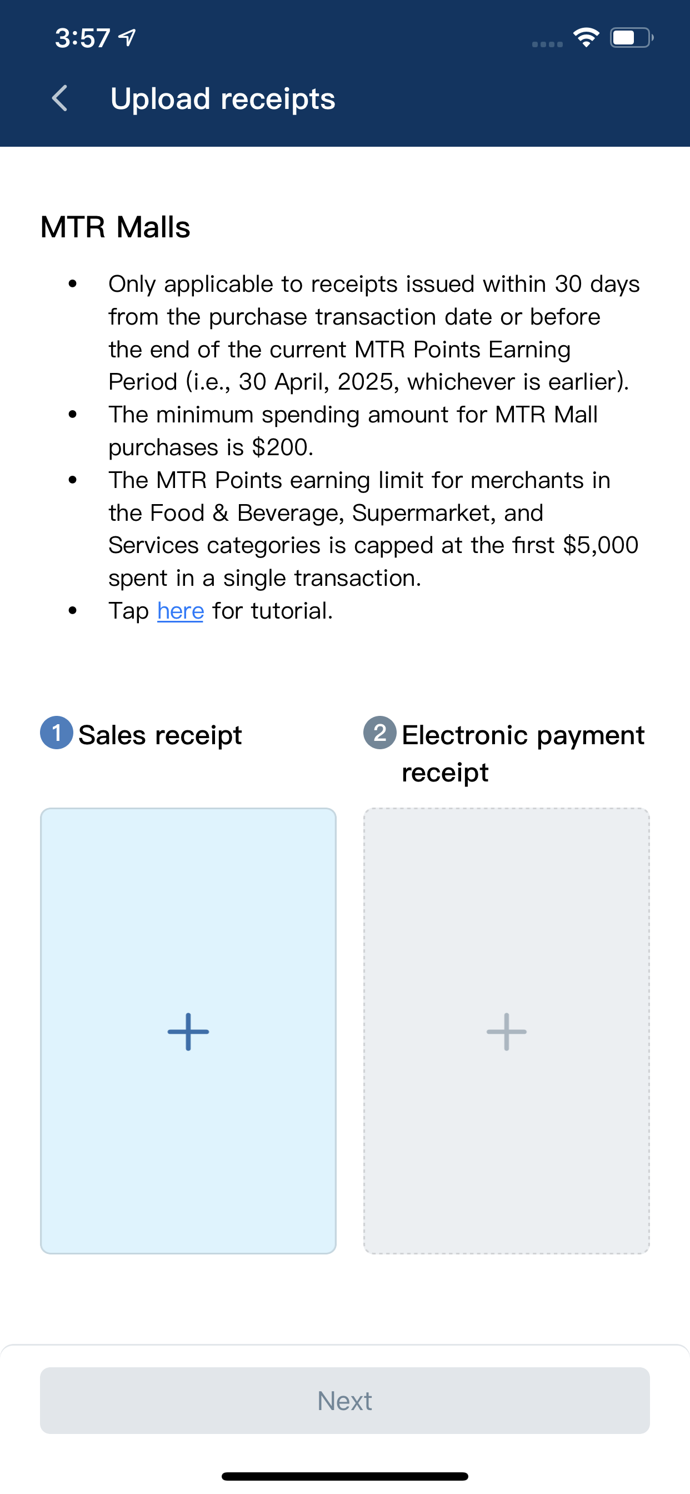Tap the Sales receipt label
The image size is (690, 1494).
[160, 735]
